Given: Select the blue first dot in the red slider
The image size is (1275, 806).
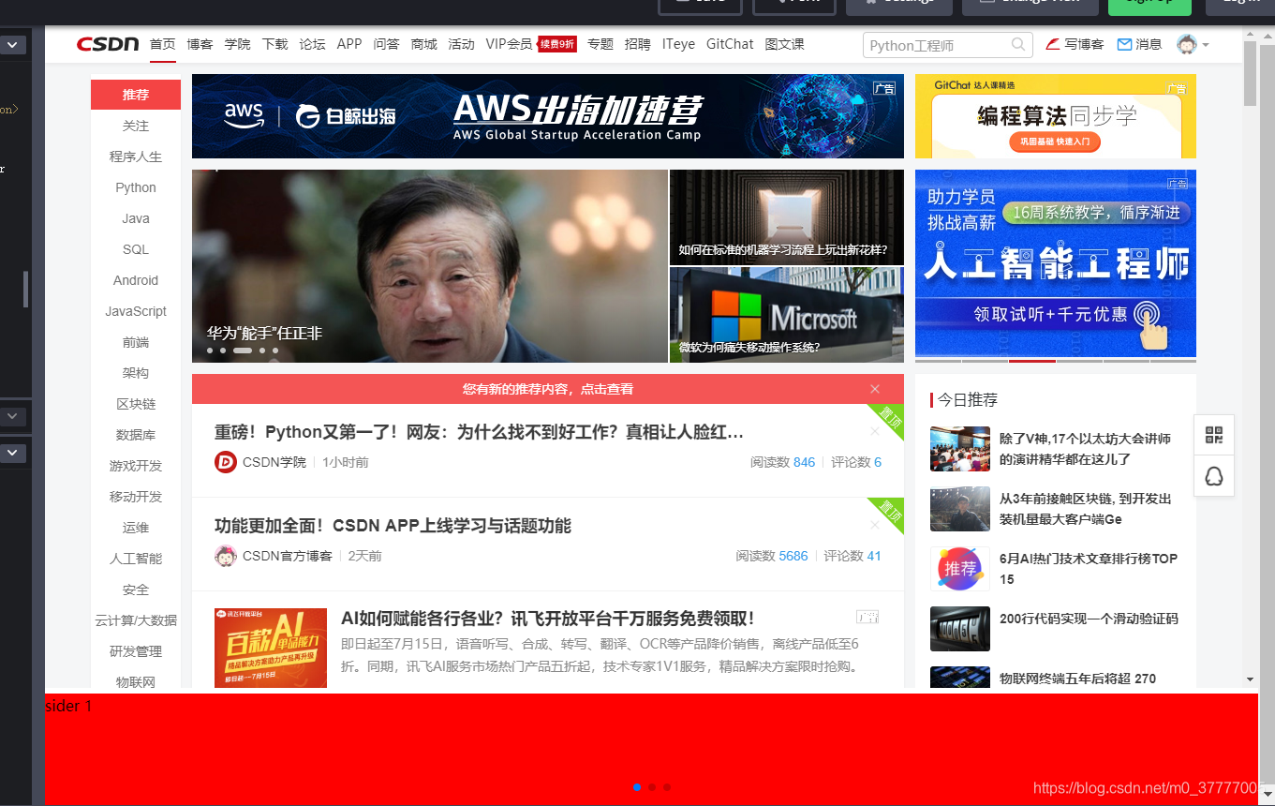Looking at the screenshot, I should tap(637, 787).
